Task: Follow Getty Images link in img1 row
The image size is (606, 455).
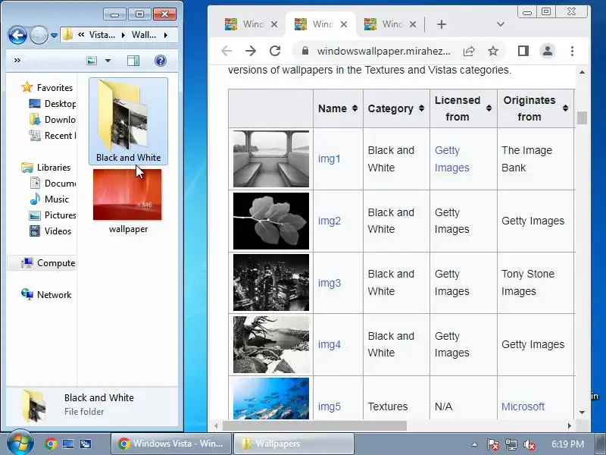Action: 451,159
